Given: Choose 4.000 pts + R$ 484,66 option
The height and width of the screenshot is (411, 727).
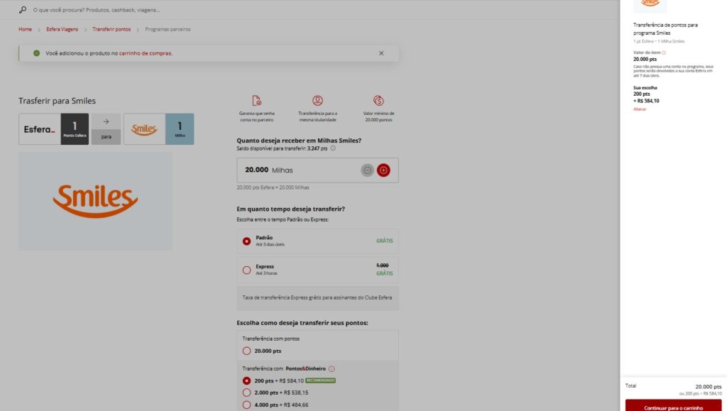Looking at the screenshot, I should pos(247,405).
